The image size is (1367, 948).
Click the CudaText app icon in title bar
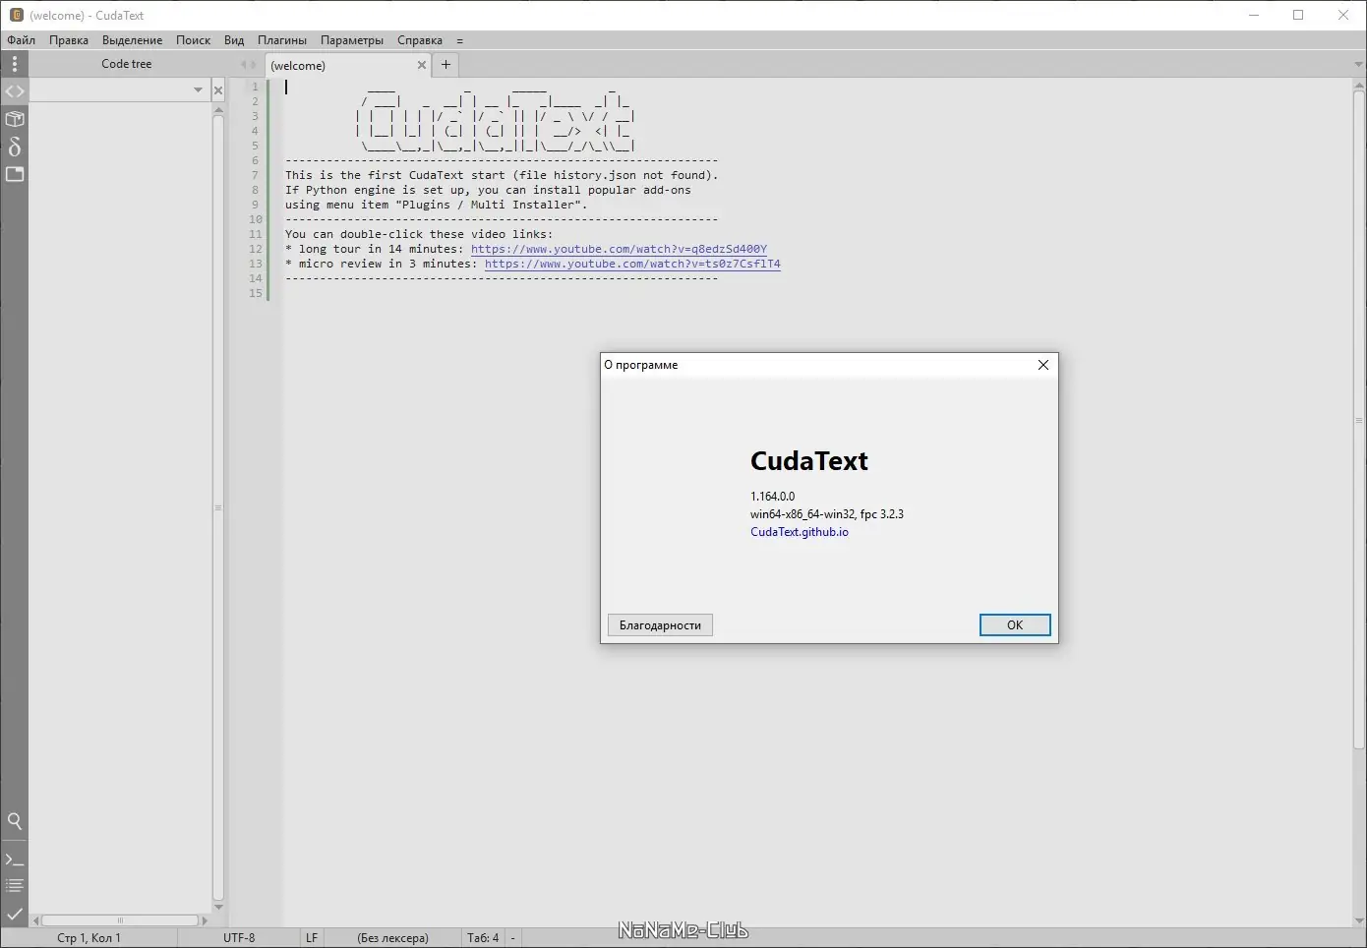(16, 15)
